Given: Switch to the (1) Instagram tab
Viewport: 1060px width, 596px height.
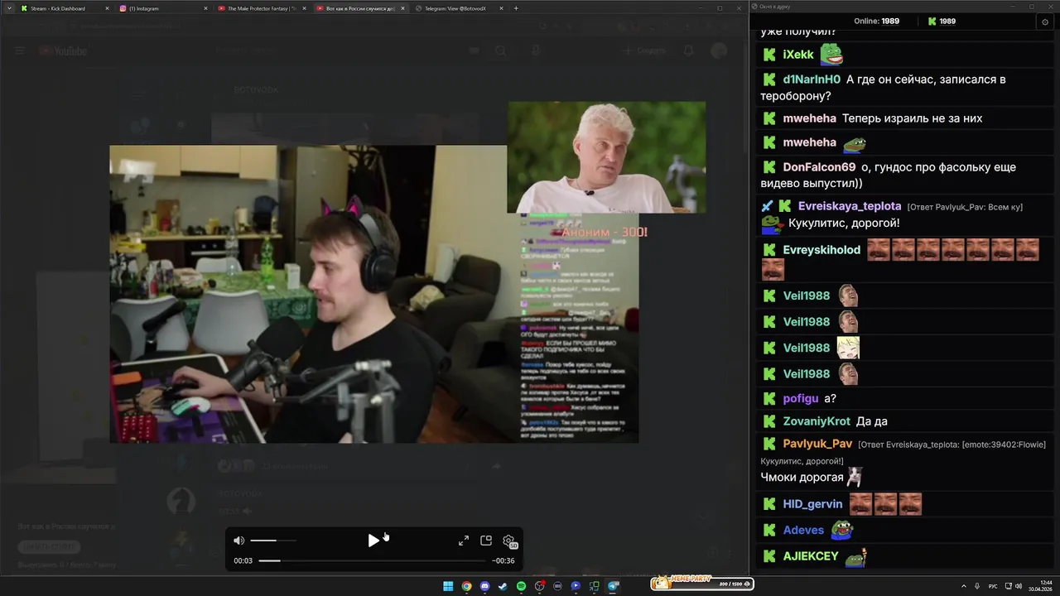Looking at the screenshot, I should pos(161,8).
